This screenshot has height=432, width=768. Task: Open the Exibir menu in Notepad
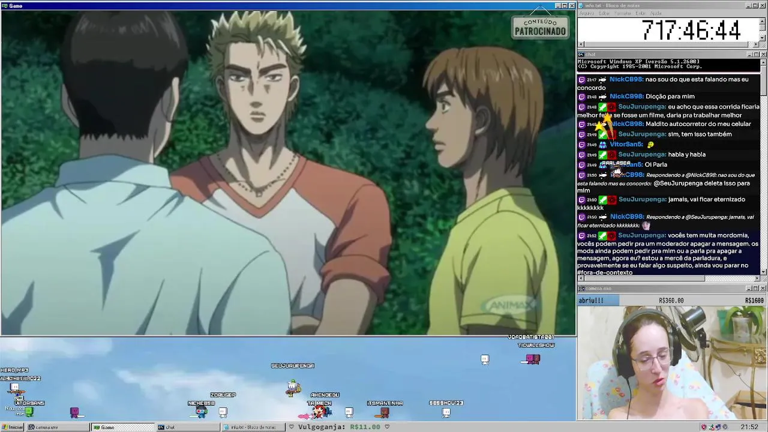coord(641,13)
